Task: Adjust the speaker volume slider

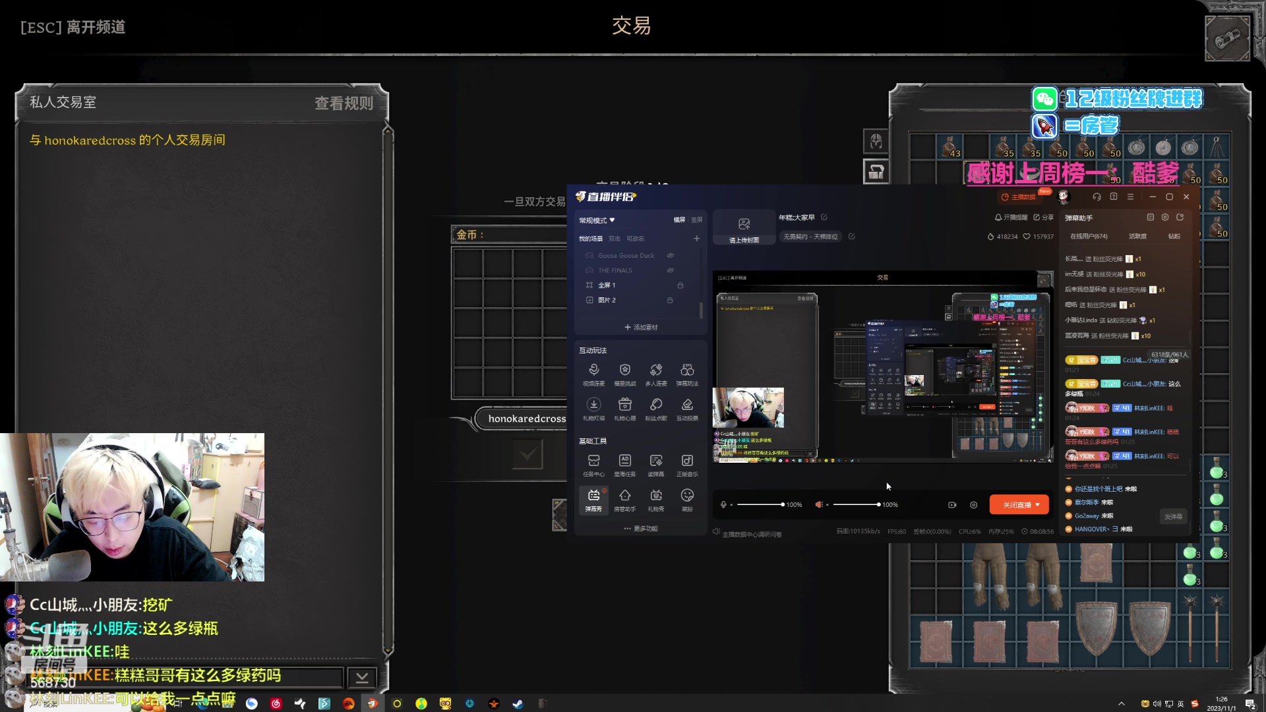Action: pyautogui.click(x=856, y=505)
